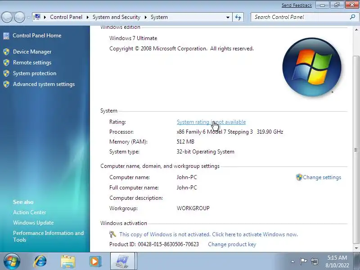Open the Send Feedback link
360x270 pixels.
coord(297,5)
